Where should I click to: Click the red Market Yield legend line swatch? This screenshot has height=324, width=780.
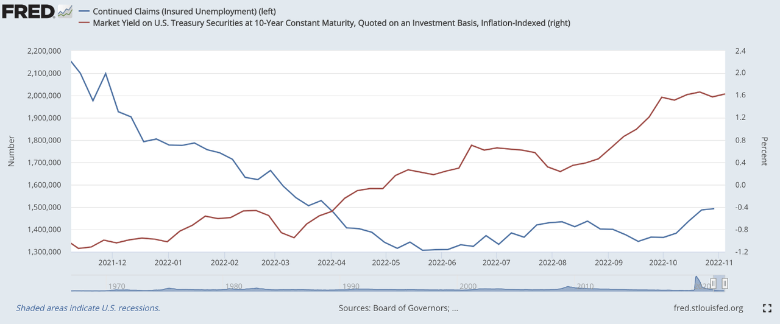pyautogui.click(x=82, y=23)
